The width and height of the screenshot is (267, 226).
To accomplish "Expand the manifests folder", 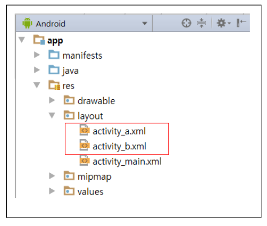I will 37,55.
